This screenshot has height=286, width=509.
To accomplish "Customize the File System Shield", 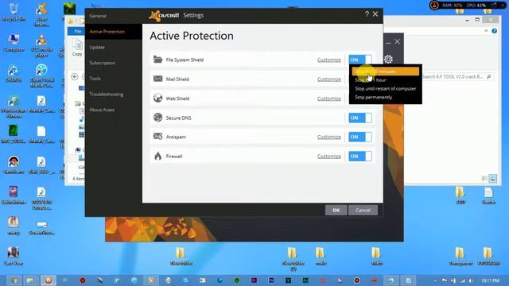I will [328, 60].
